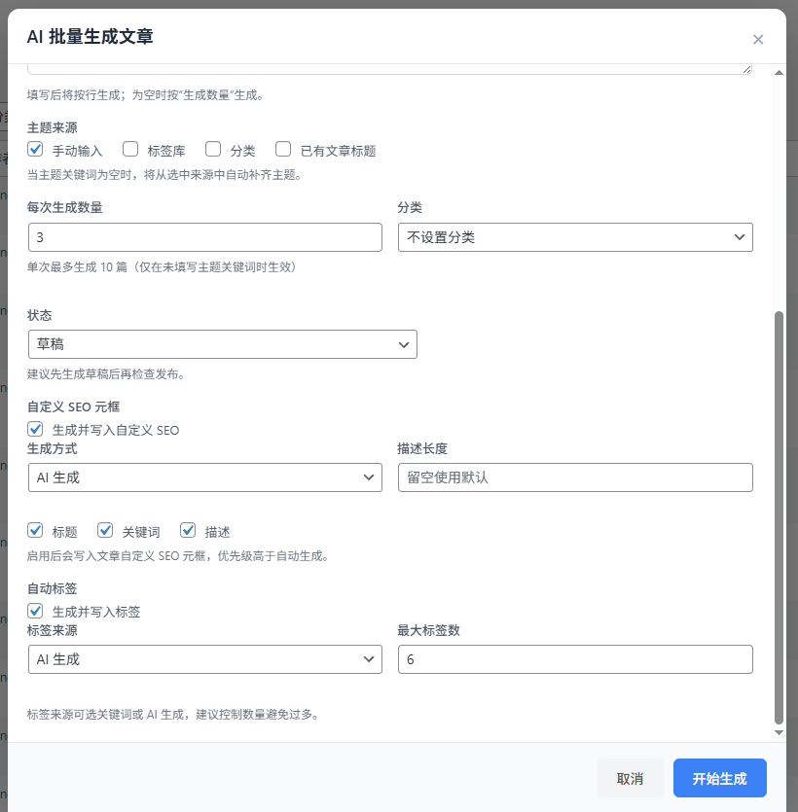Click the 最大标签数 input field
The height and width of the screenshot is (812, 798).
tap(574, 659)
